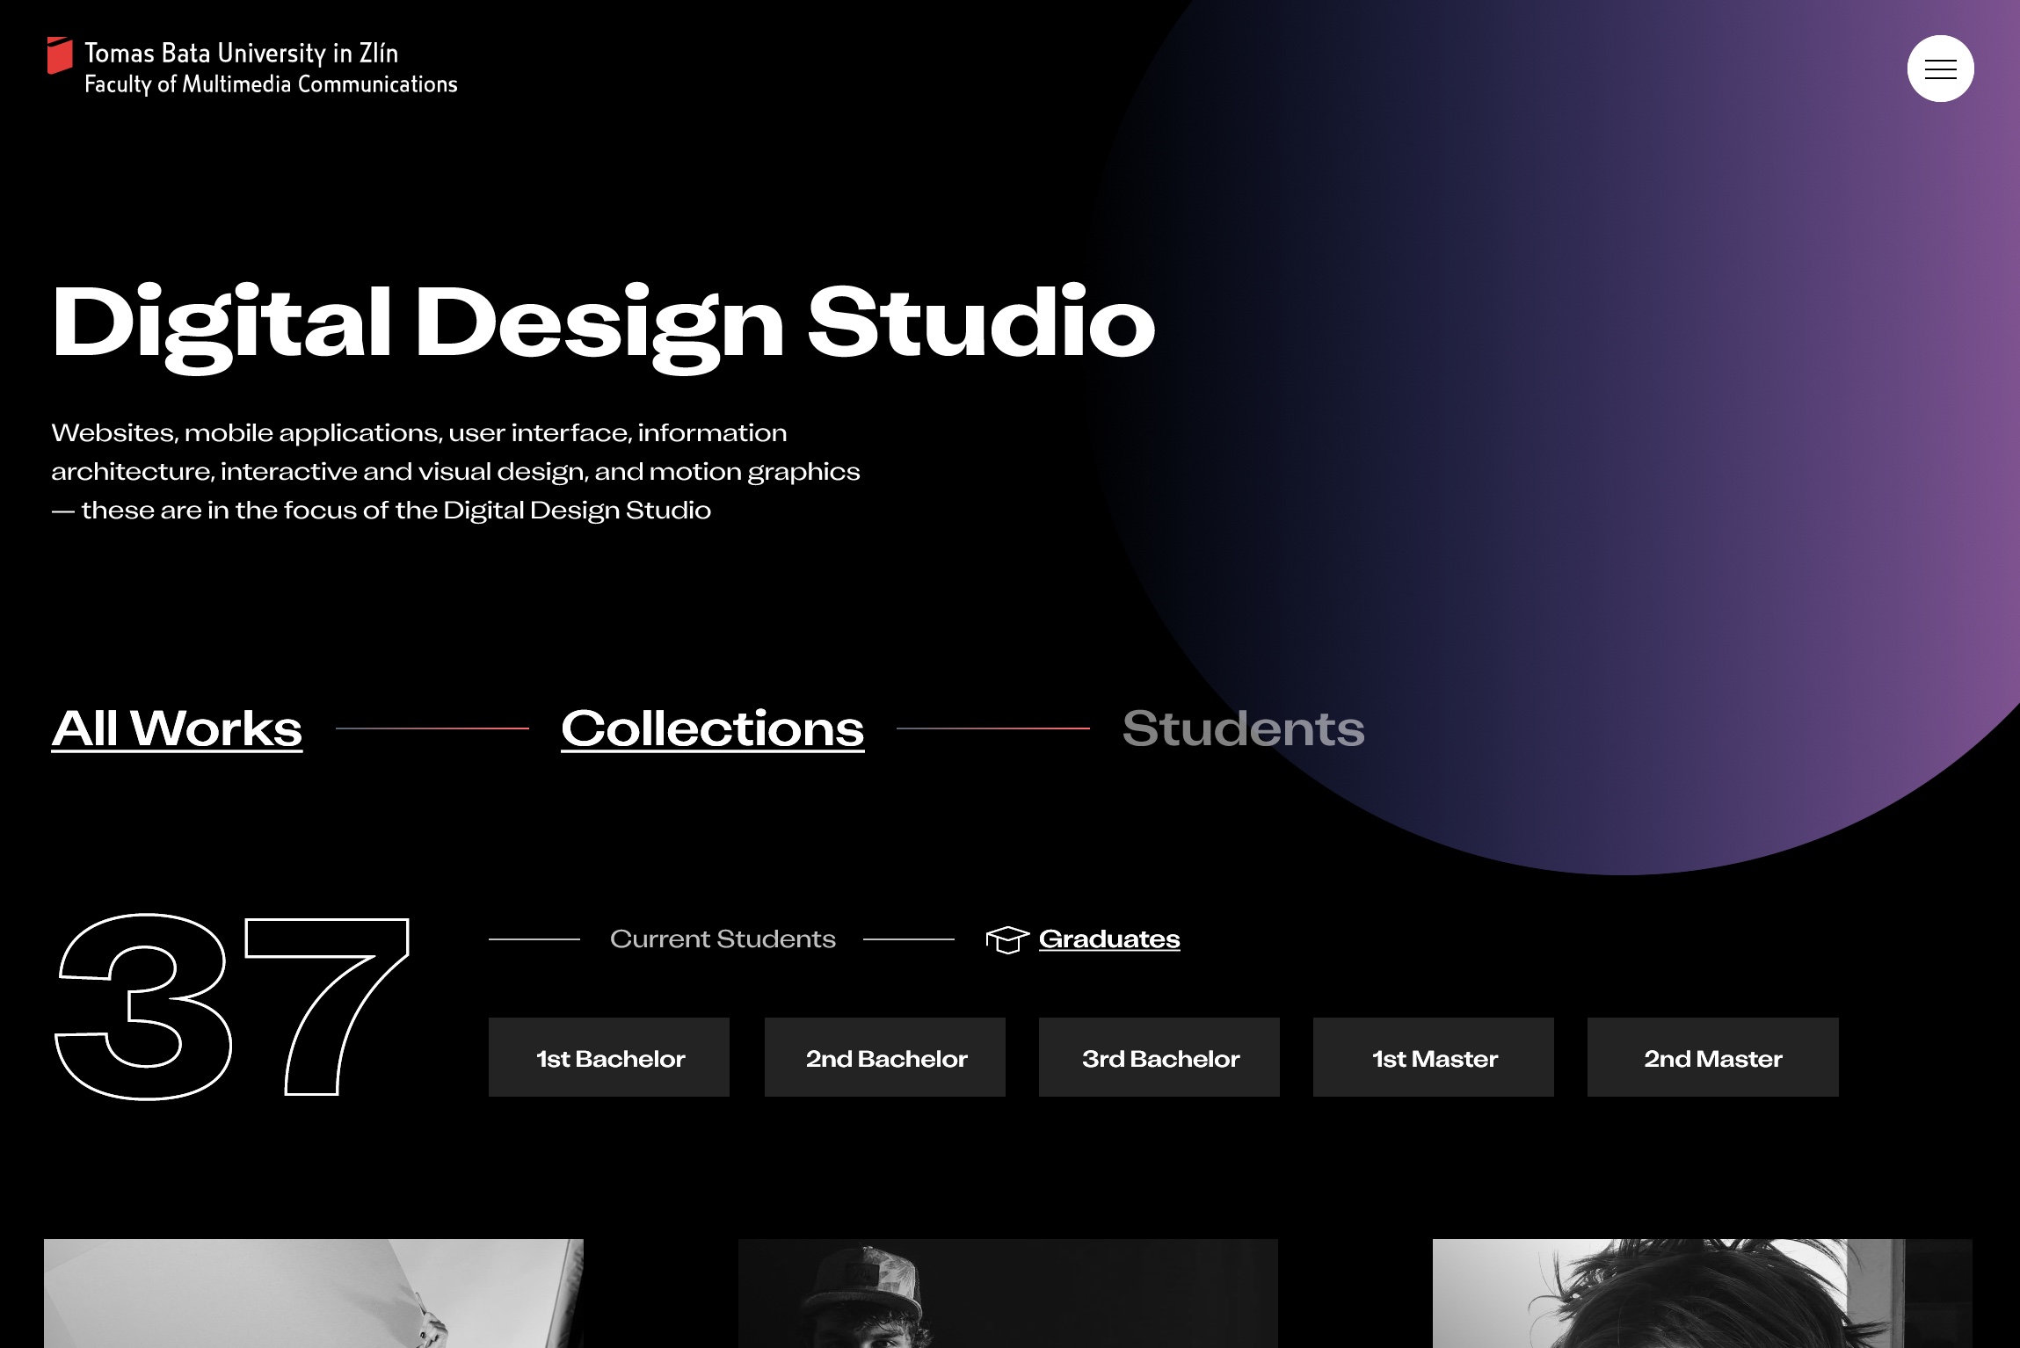Open the Graduates link

click(x=1109, y=939)
